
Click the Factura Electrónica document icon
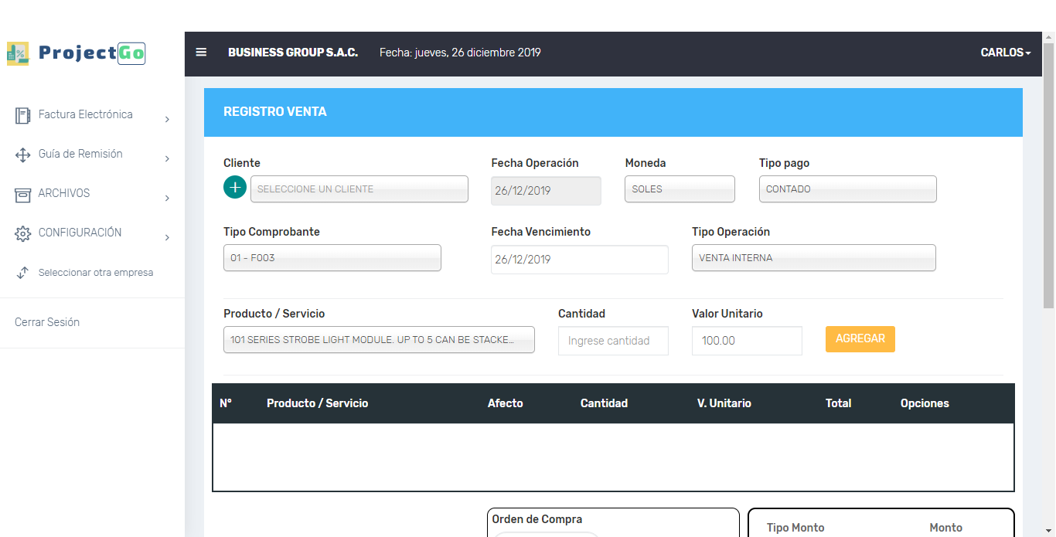[22, 115]
